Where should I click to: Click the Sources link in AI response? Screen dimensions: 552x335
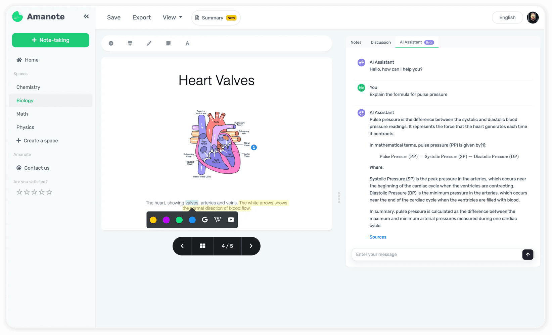pos(378,237)
